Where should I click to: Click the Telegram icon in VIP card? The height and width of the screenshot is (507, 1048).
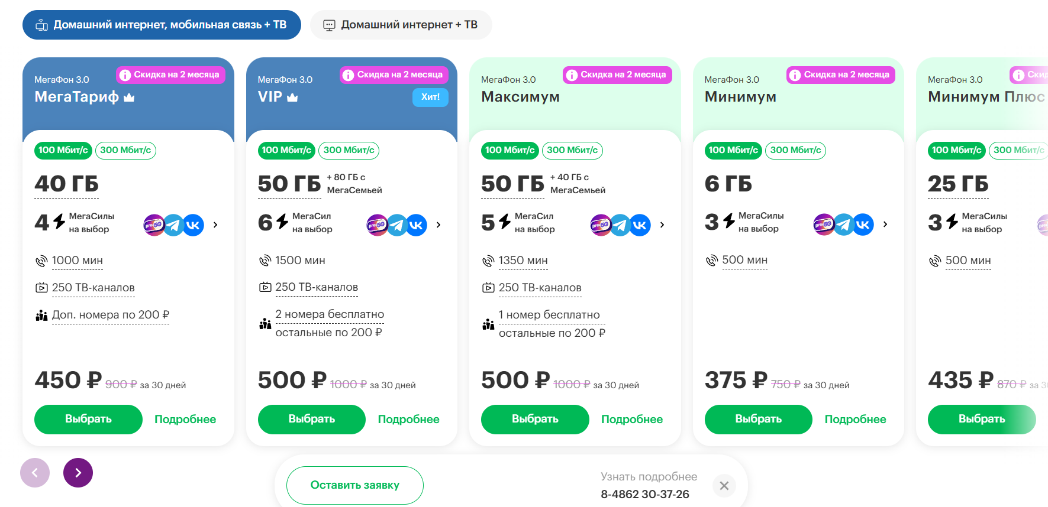tap(397, 225)
